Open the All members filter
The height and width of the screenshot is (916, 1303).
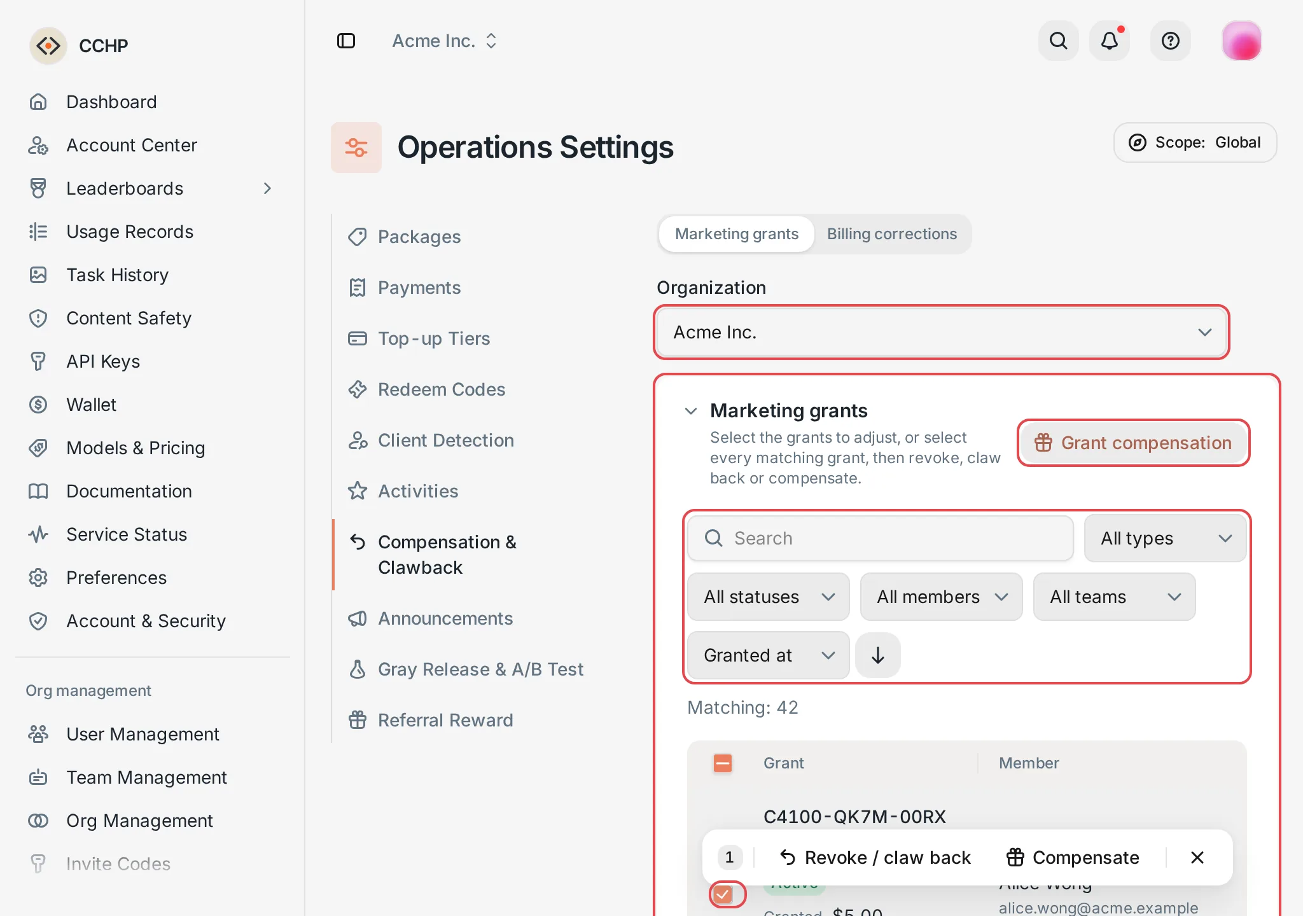942,597
